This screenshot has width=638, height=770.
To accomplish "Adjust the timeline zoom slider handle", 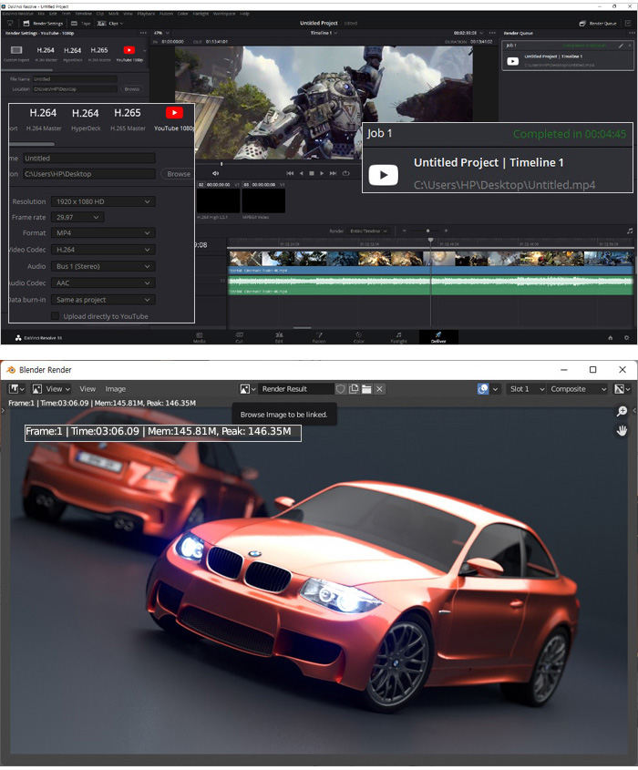I will pyautogui.click(x=427, y=231).
